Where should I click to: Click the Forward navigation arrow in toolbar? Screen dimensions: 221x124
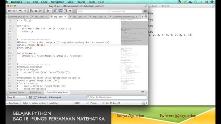point(14,11)
